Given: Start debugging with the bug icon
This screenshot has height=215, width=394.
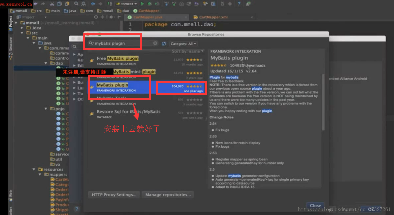Looking at the screenshot, I should click(150, 4).
